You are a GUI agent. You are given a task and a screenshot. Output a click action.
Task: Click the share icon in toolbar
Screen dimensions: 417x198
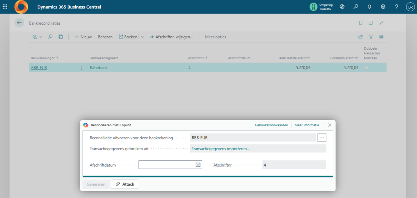(x=361, y=37)
